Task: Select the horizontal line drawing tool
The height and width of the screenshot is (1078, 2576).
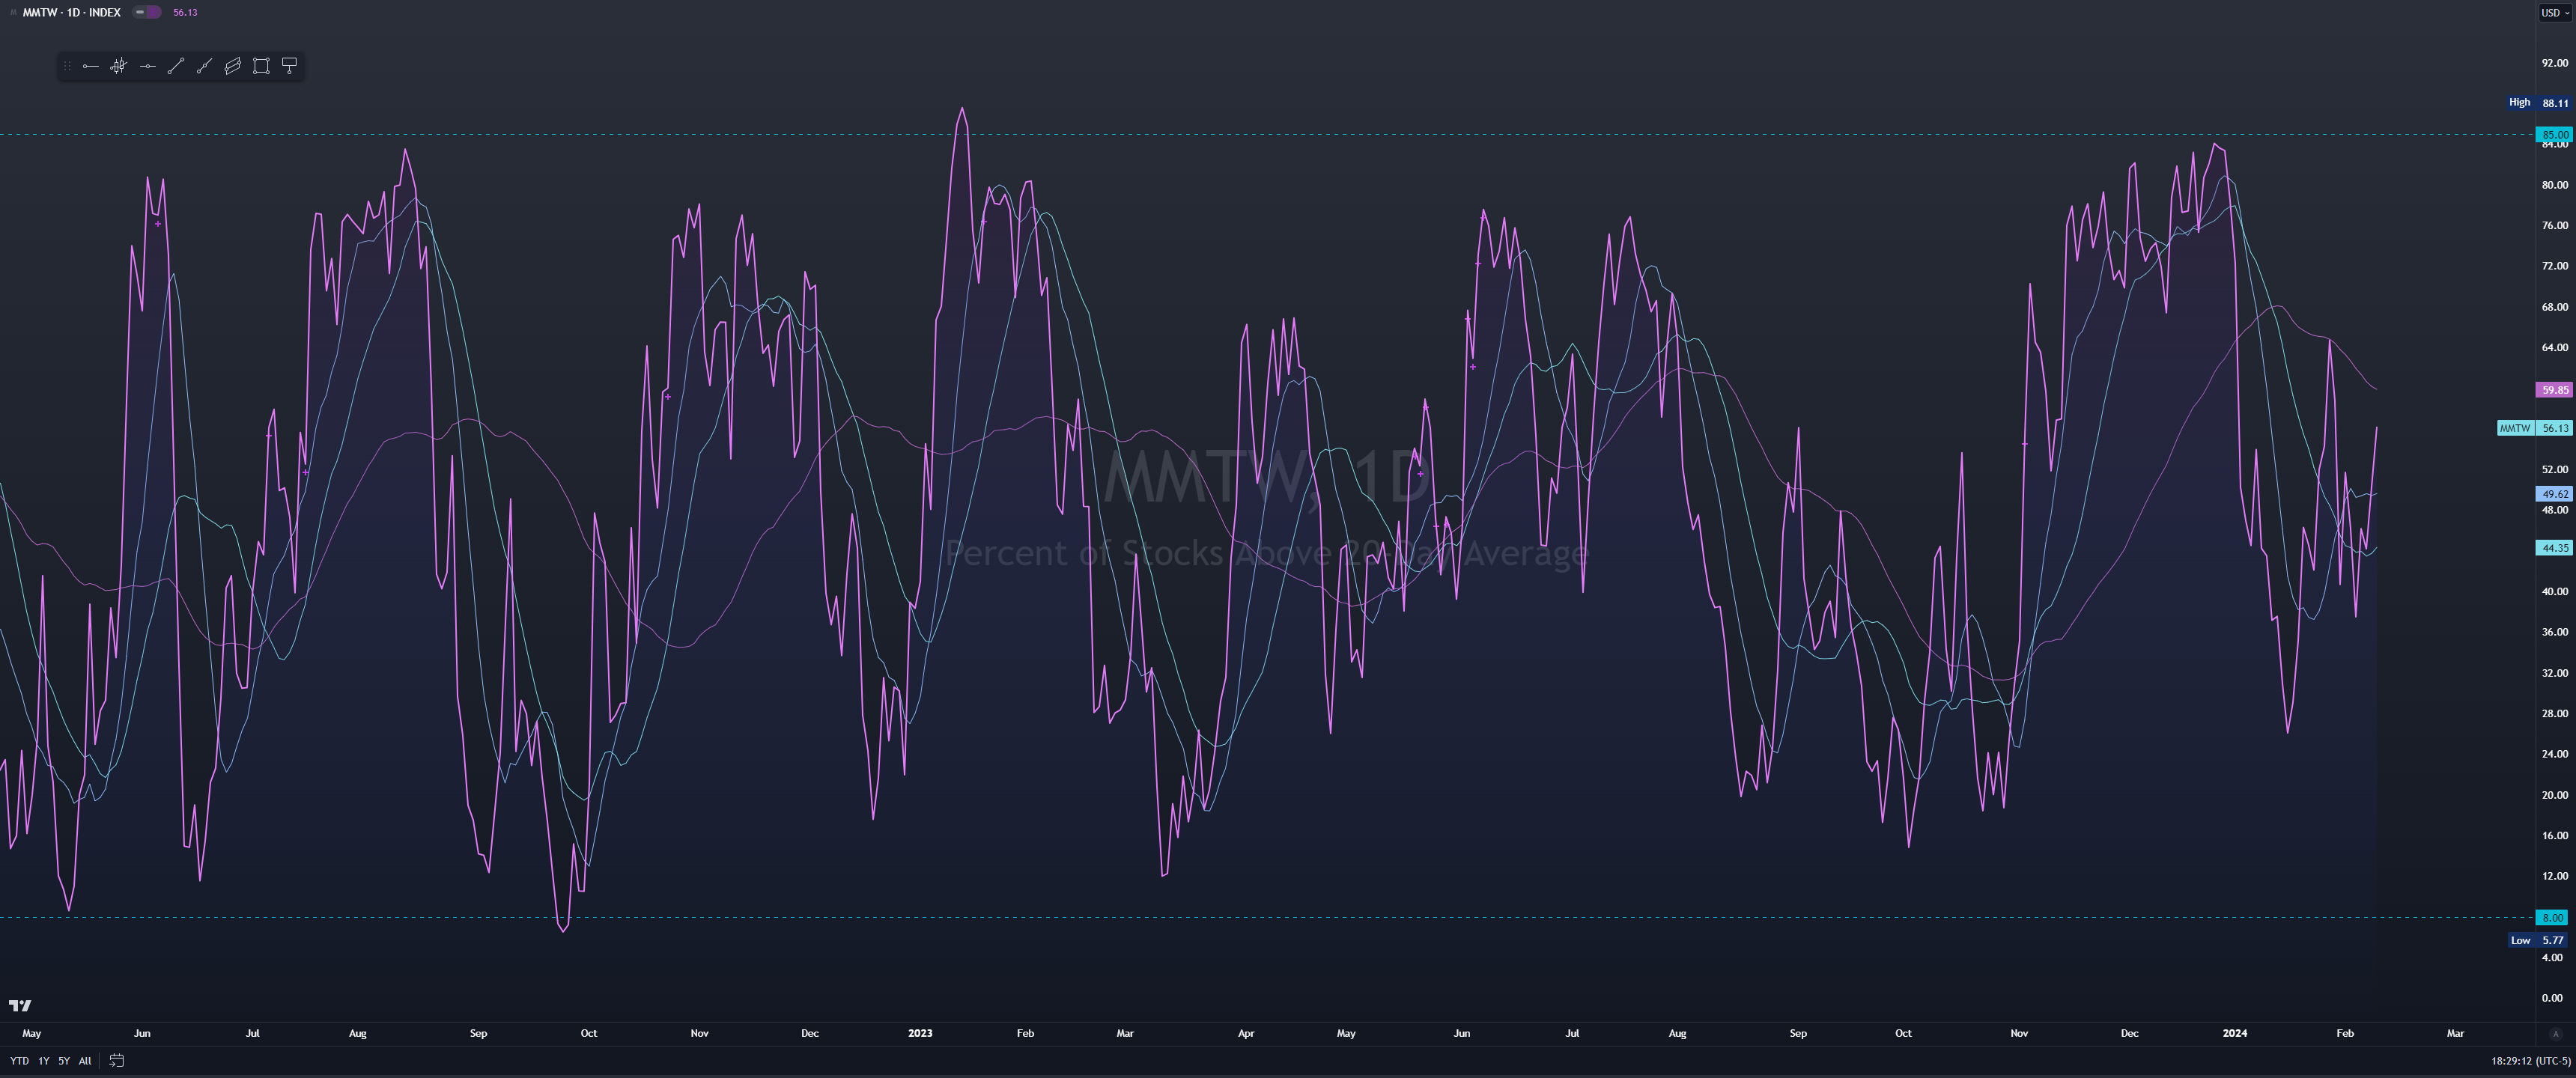Action: click(147, 66)
